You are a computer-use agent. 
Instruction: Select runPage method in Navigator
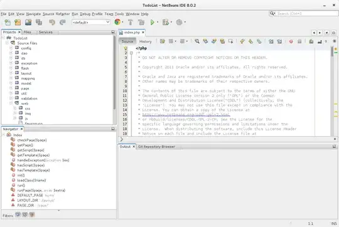(x=41, y=190)
